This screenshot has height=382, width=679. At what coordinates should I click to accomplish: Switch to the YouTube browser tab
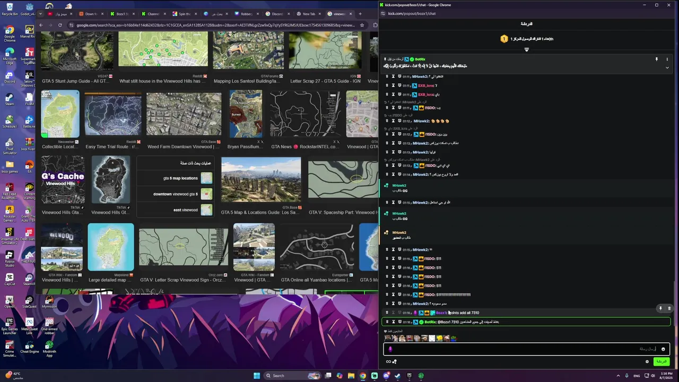point(59,14)
